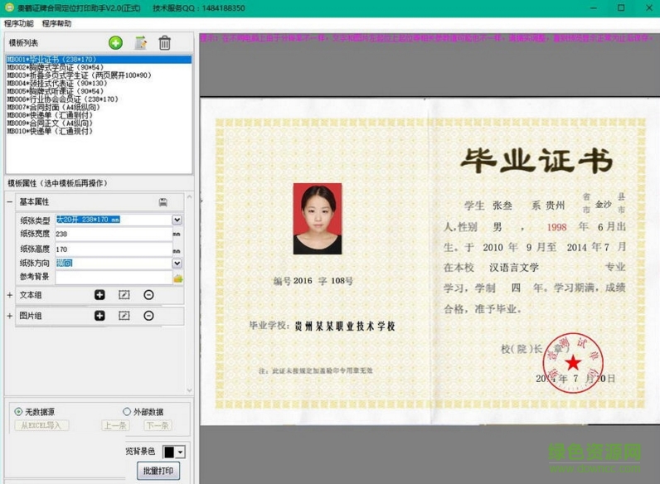660x484 pixels.
Task: Click the remove icon in 文本组 row
Action: [x=148, y=295]
